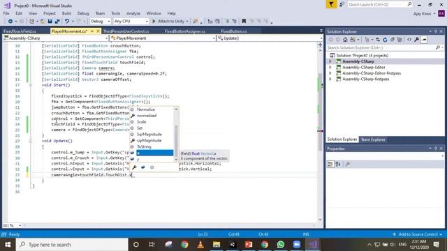Expand Assembly-CSharp-Editor-firstpass node

tap(330, 73)
